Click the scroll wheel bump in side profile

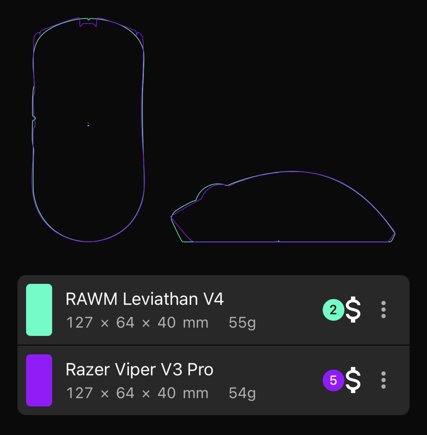pos(212,191)
